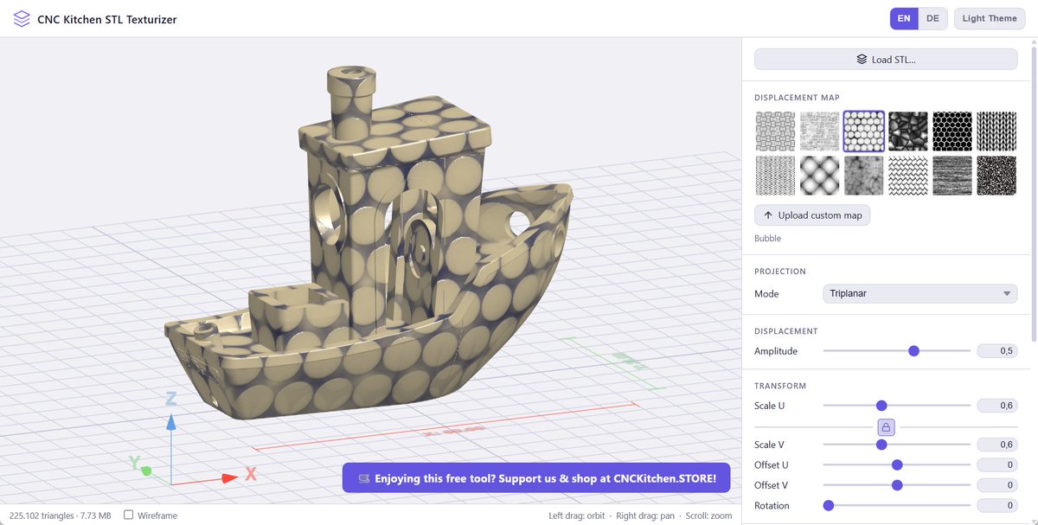Screen dimensions: 1038x525
Task: Select the cracked crystal displacement map
Action: 908,131
